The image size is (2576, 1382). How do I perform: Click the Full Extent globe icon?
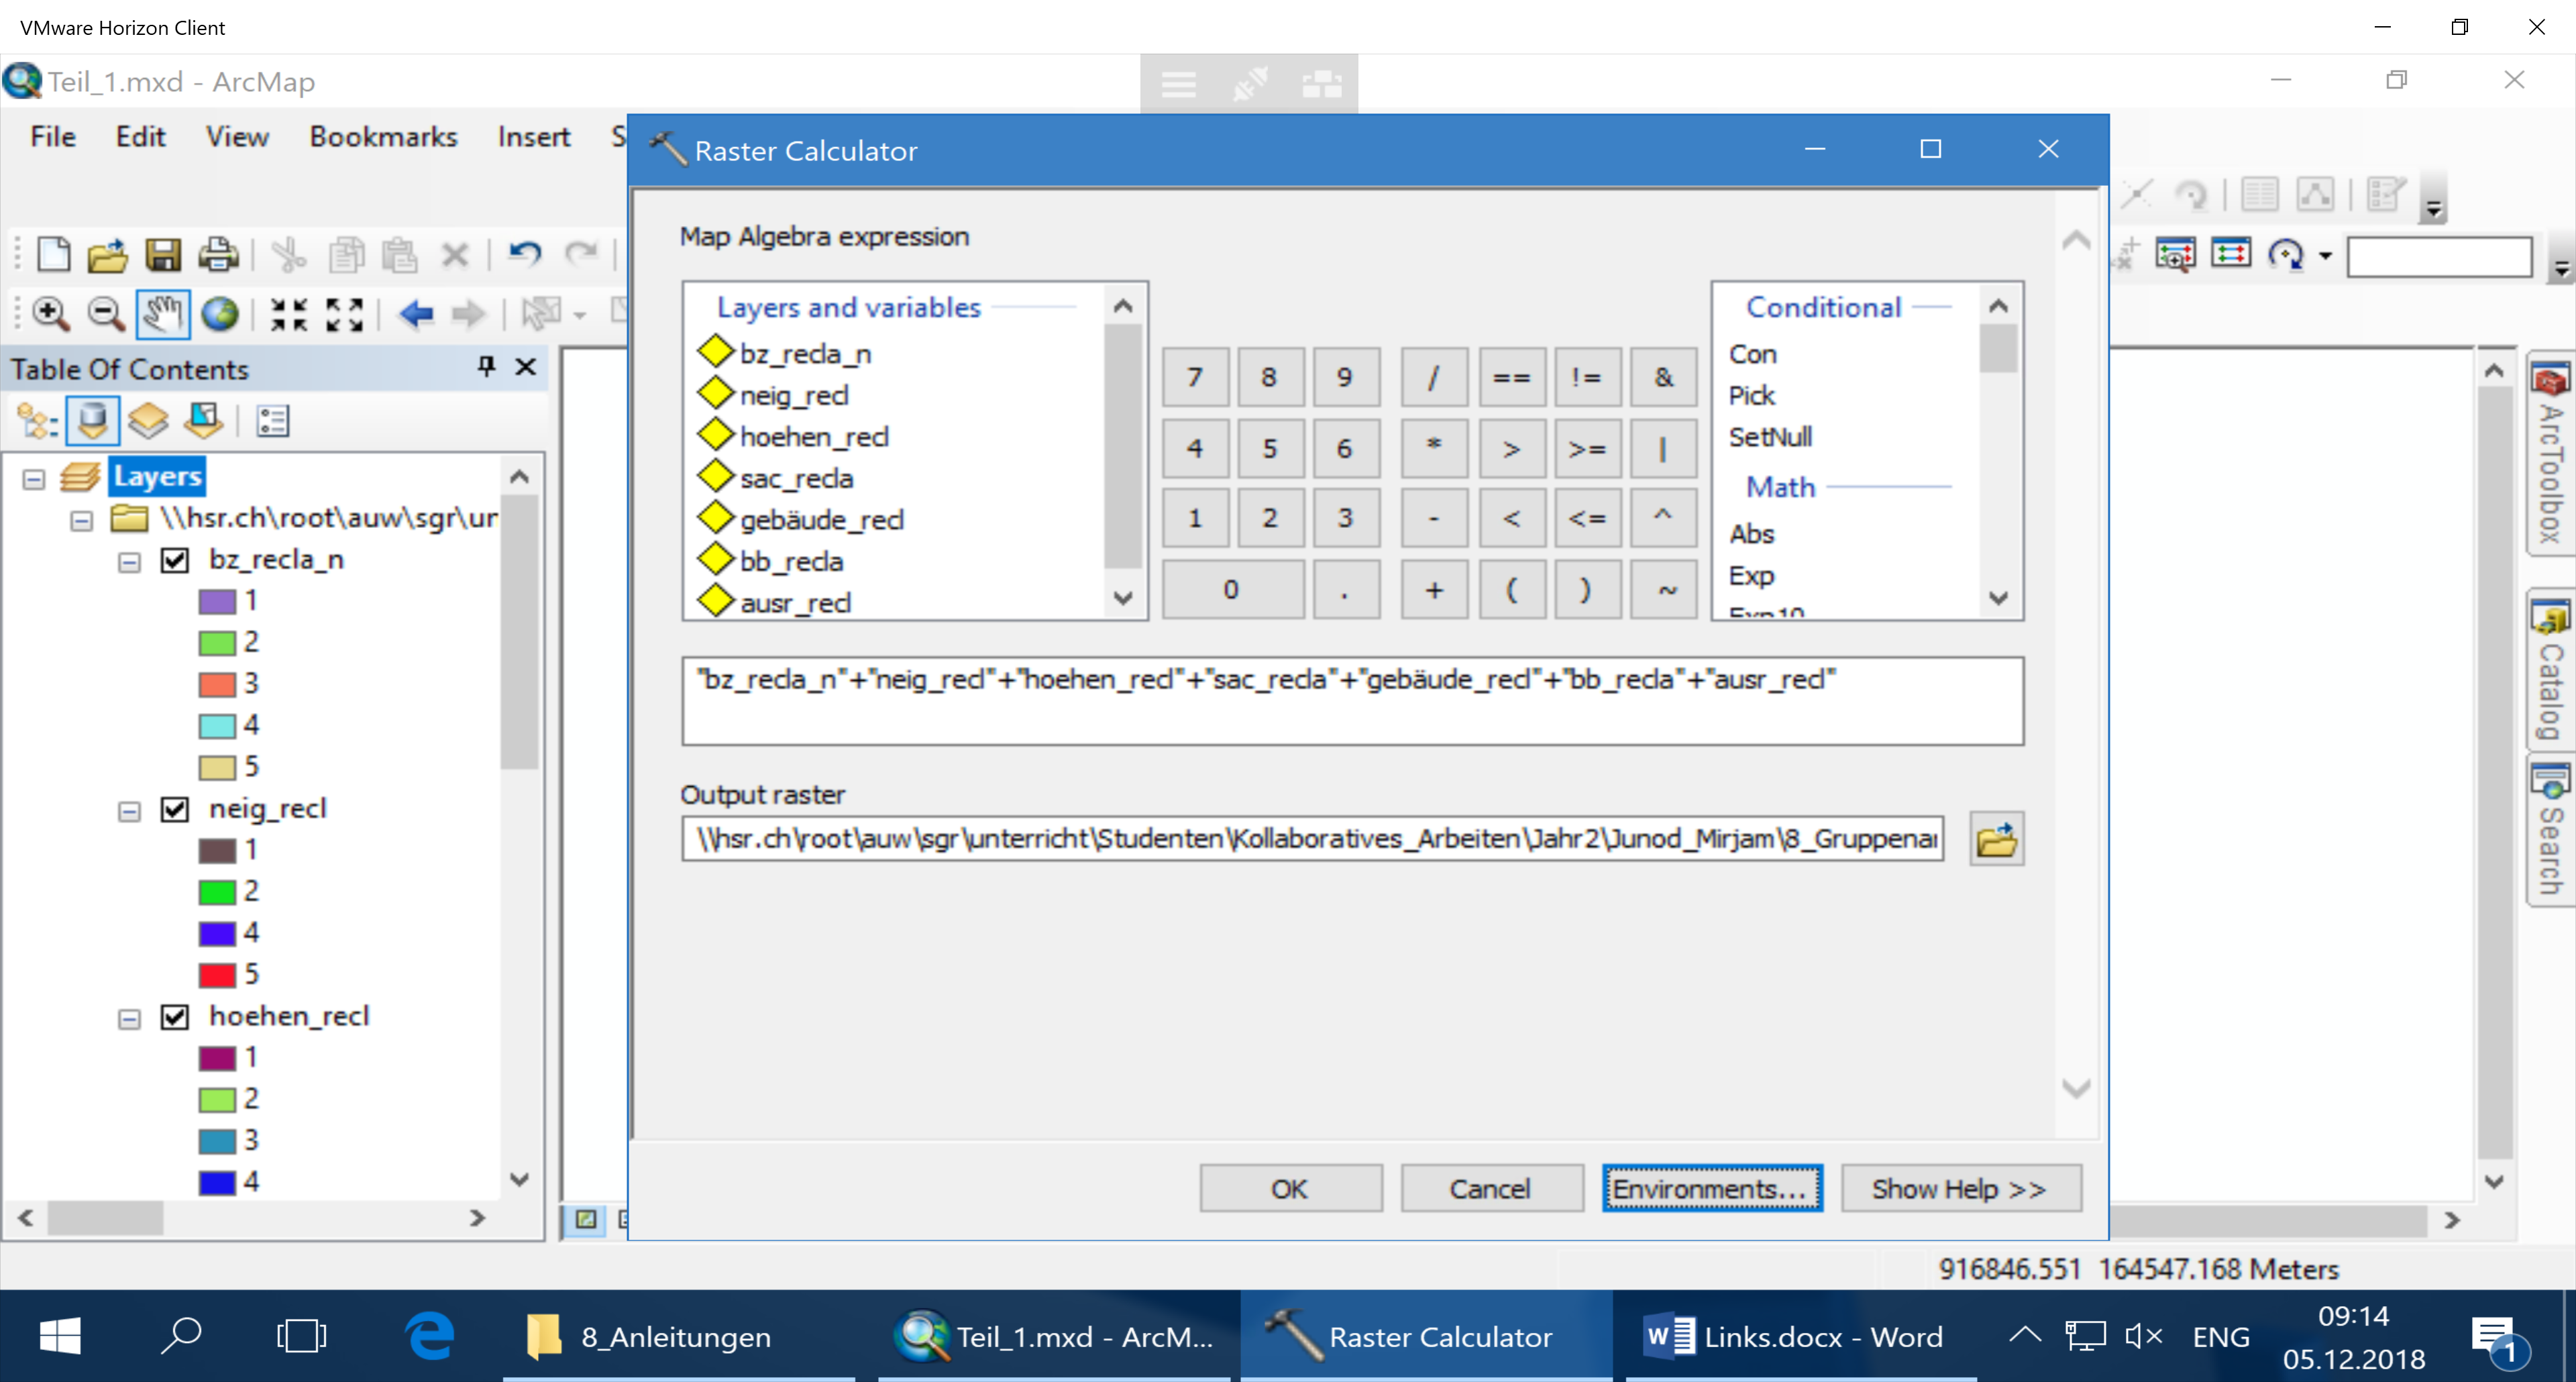220,313
